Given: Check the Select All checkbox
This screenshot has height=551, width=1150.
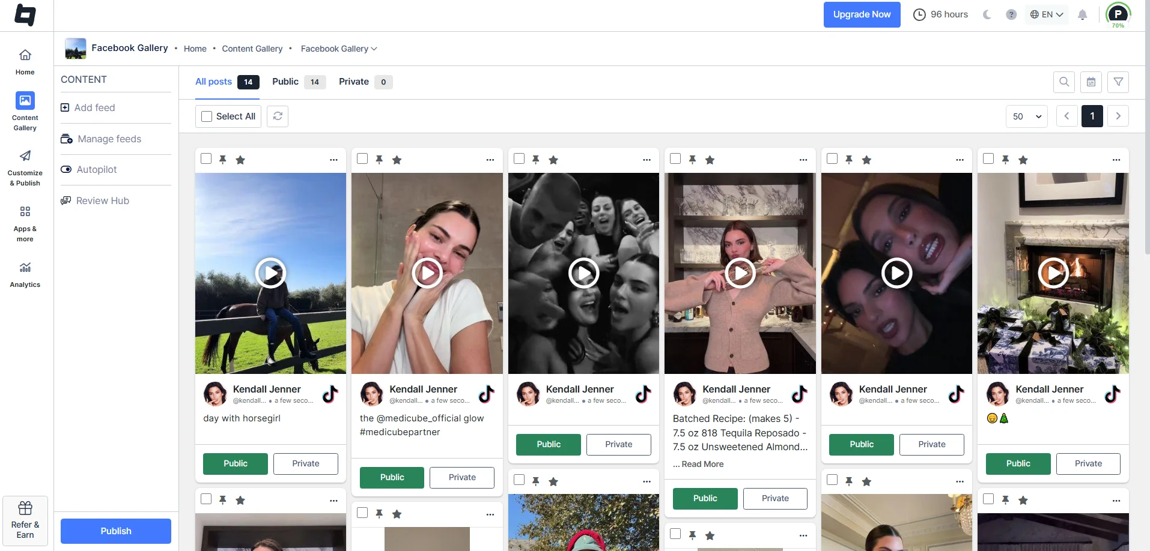Looking at the screenshot, I should click(207, 116).
